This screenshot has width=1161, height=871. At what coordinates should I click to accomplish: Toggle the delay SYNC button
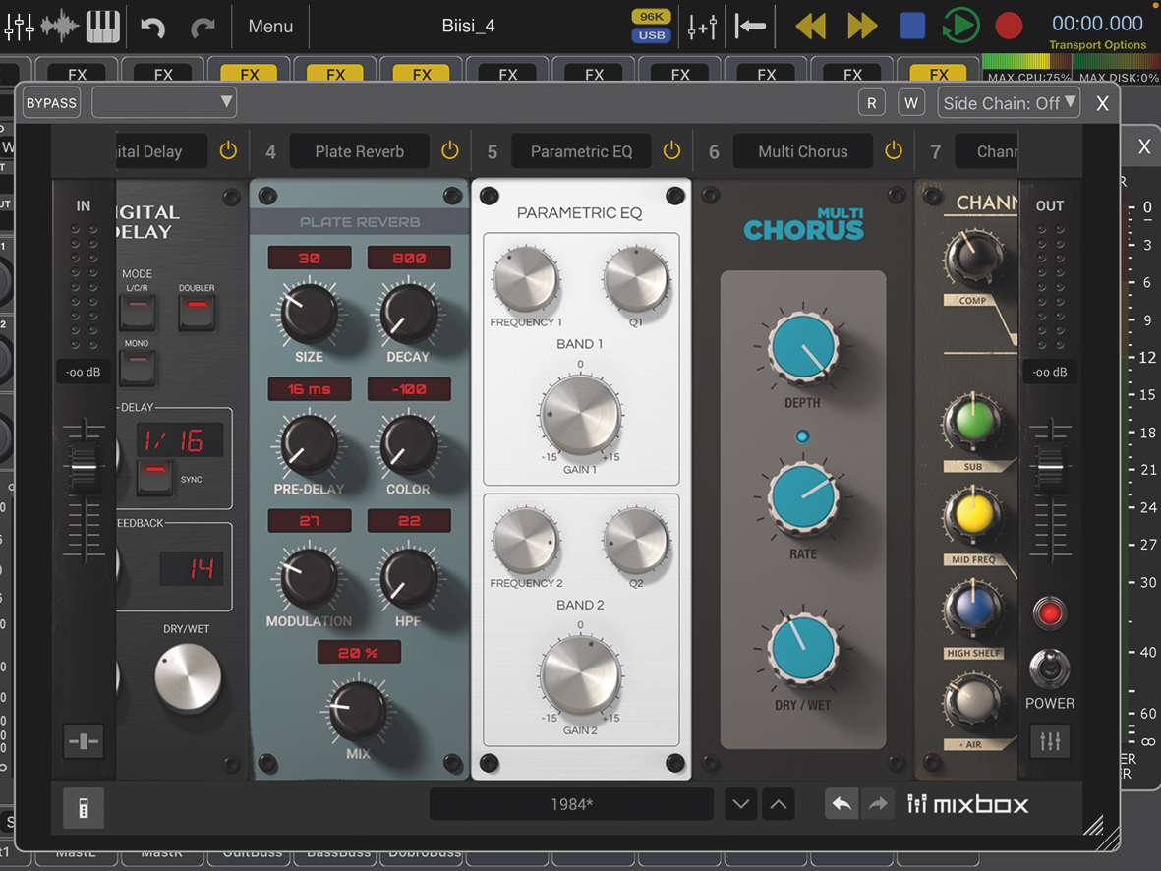pos(154,478)
